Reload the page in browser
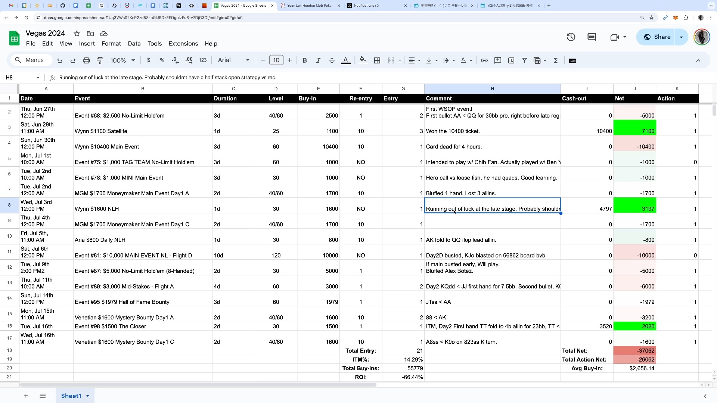 click(x=26, y=18)
